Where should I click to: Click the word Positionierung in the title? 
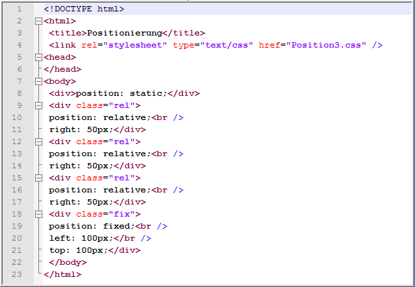(x=124, y=34)
